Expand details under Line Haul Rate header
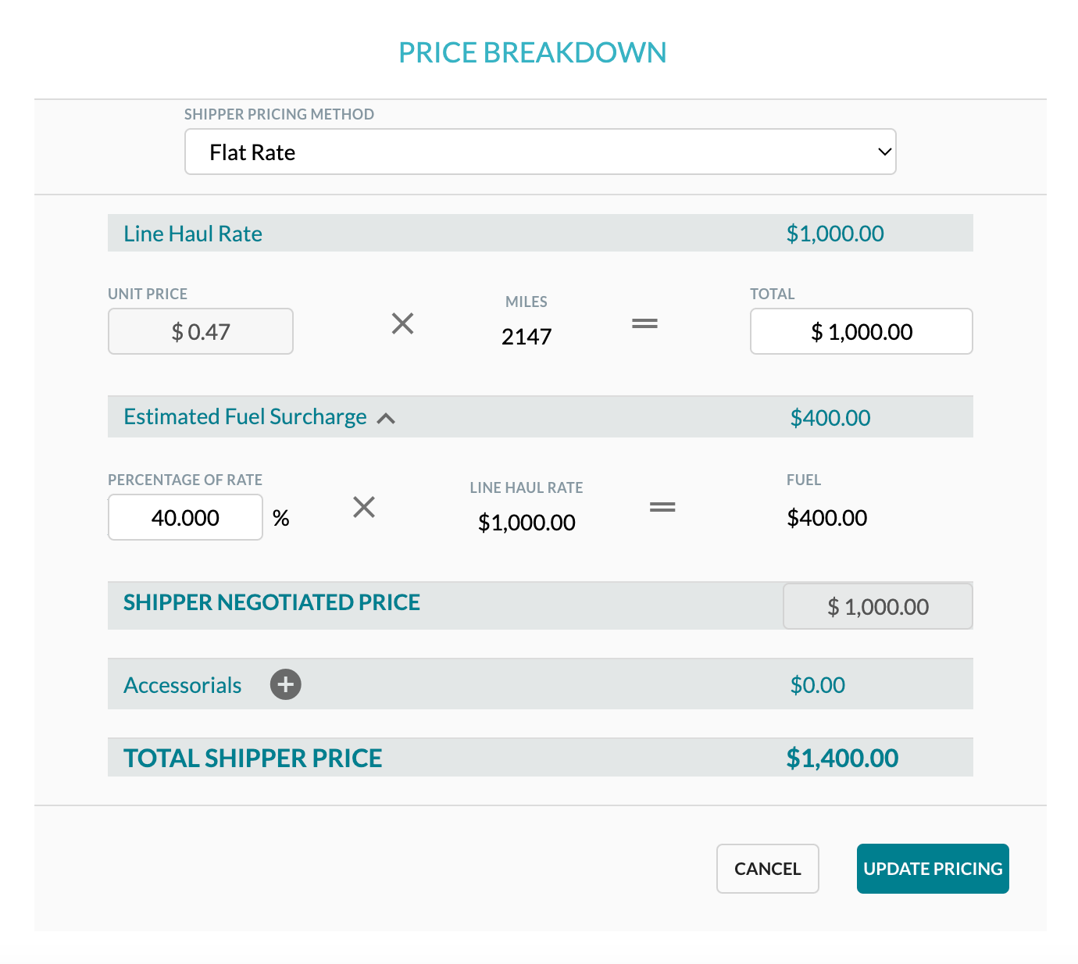 pos(192,233)
